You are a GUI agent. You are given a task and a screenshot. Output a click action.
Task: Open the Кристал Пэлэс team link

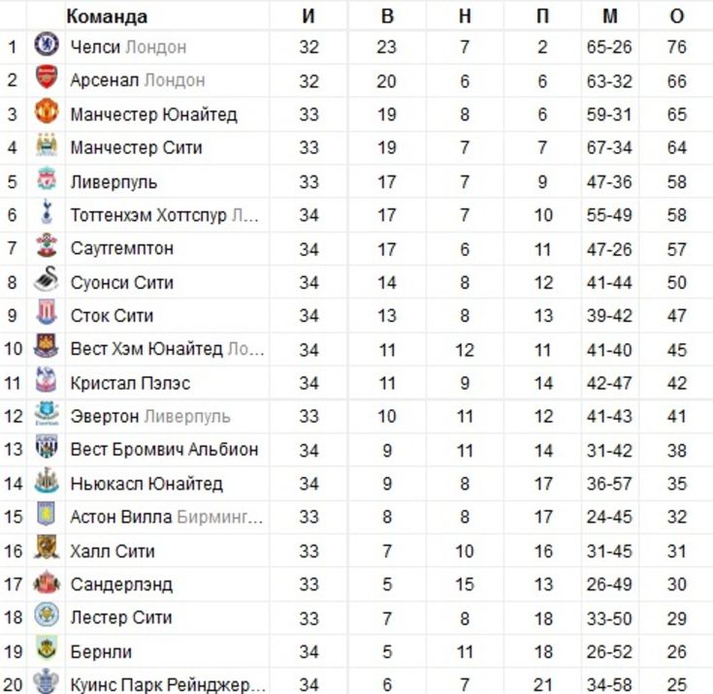[x=130, y=383]
